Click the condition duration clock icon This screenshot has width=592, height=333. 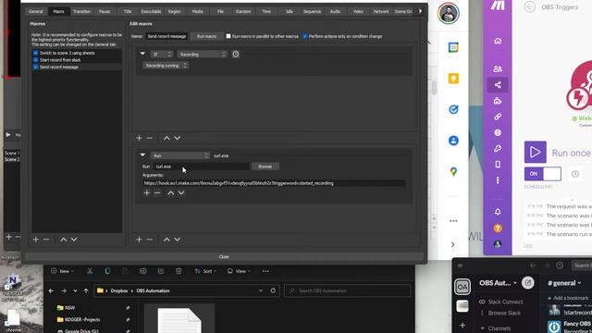(236, 55)
